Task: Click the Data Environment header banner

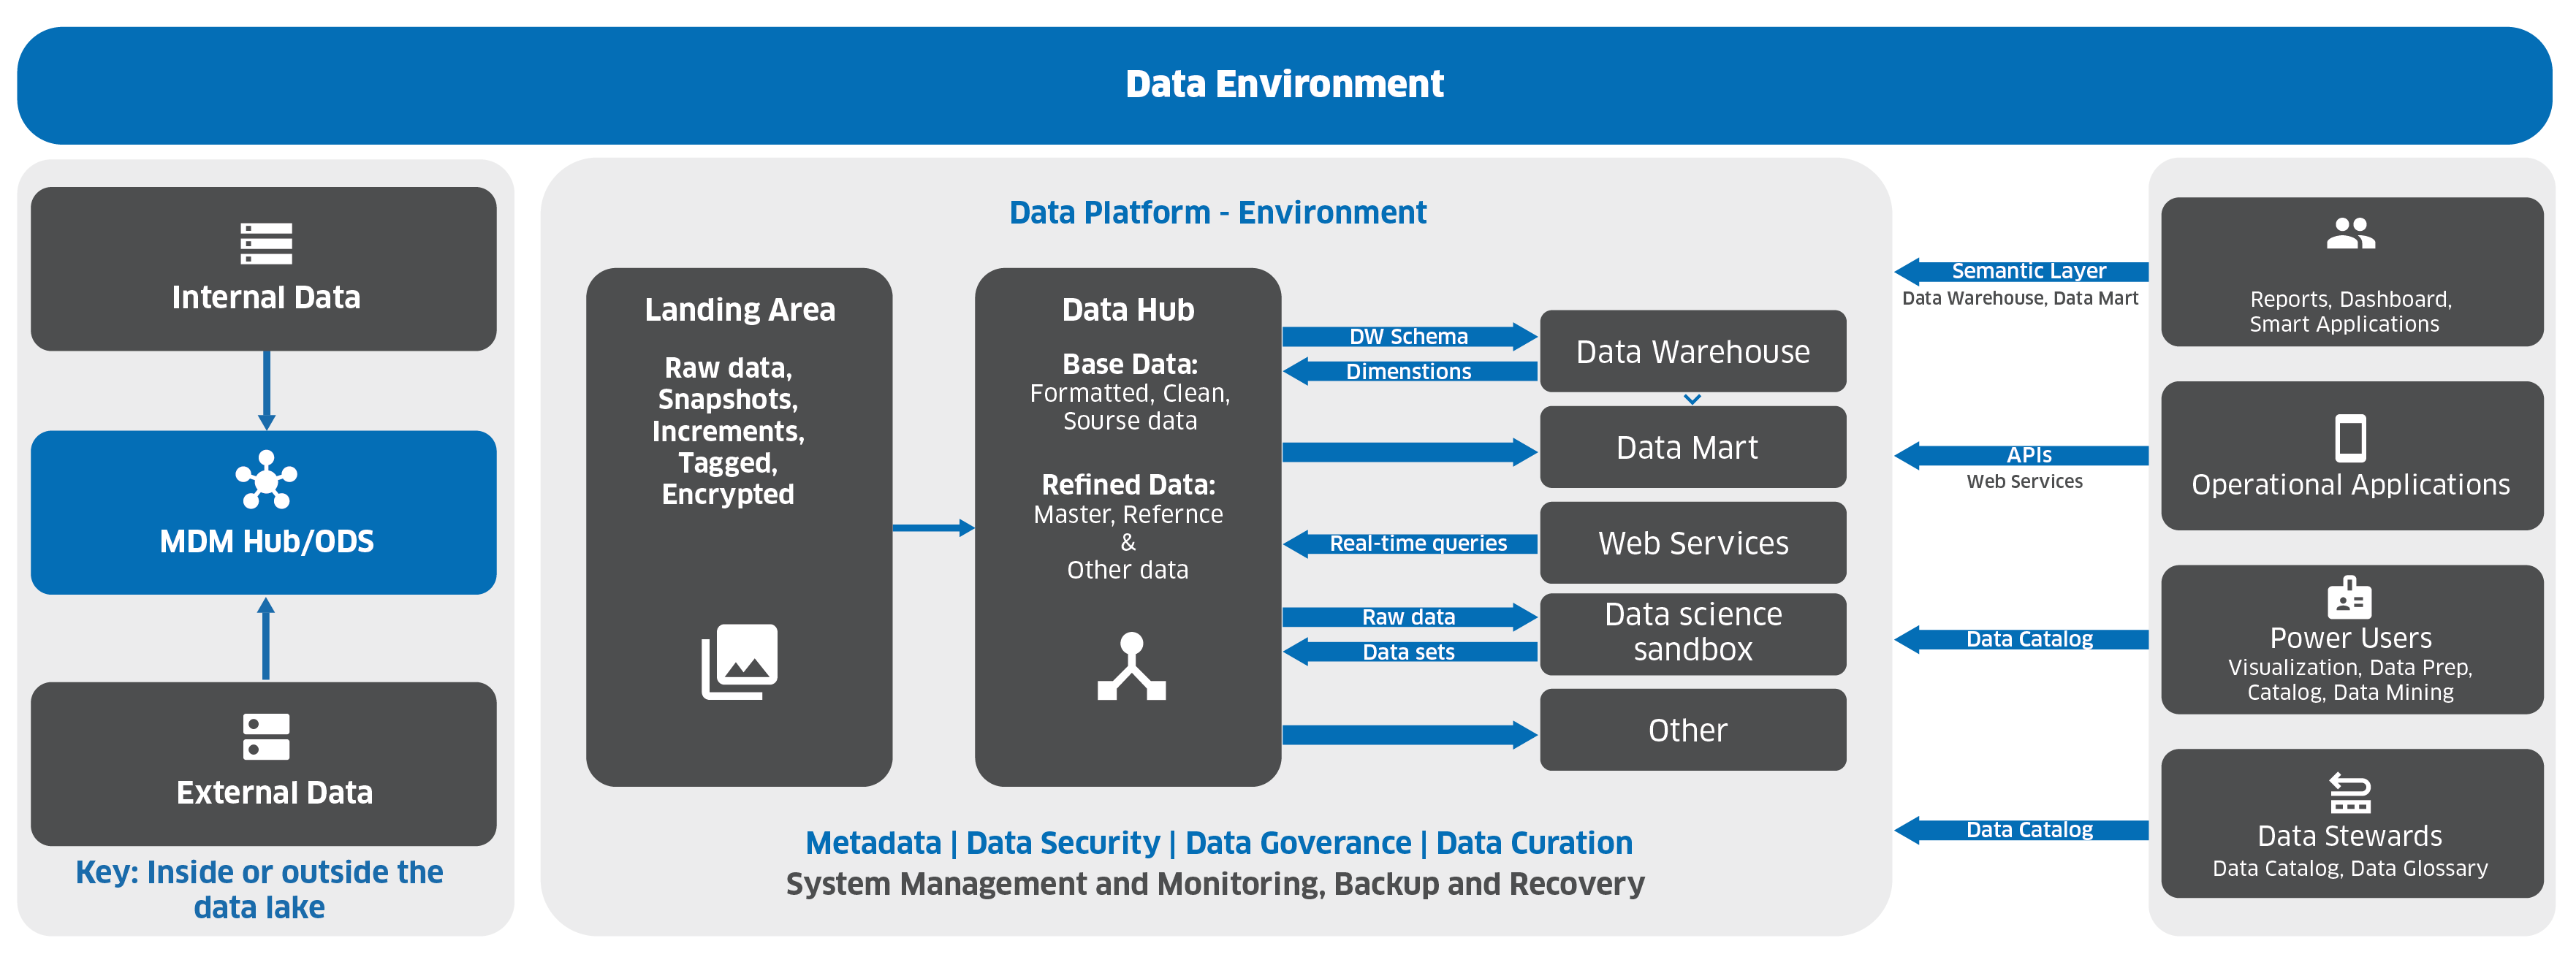Action: click(1285, 85)
